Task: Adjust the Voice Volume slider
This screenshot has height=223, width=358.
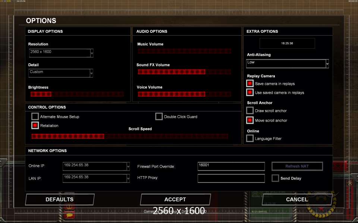Action: tap(185, 94)
